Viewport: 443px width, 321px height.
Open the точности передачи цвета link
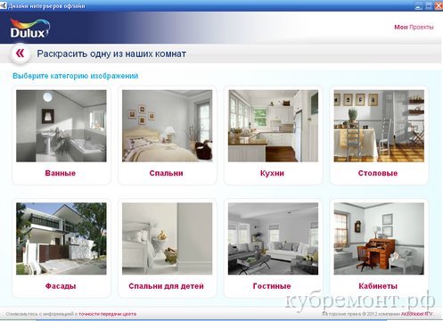click(108, 314)
